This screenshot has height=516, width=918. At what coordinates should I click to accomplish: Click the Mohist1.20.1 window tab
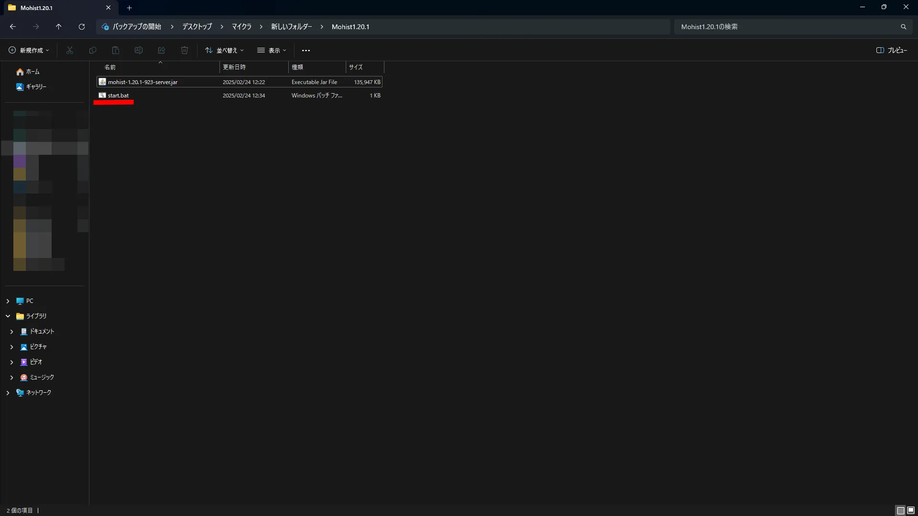[60, 8]
